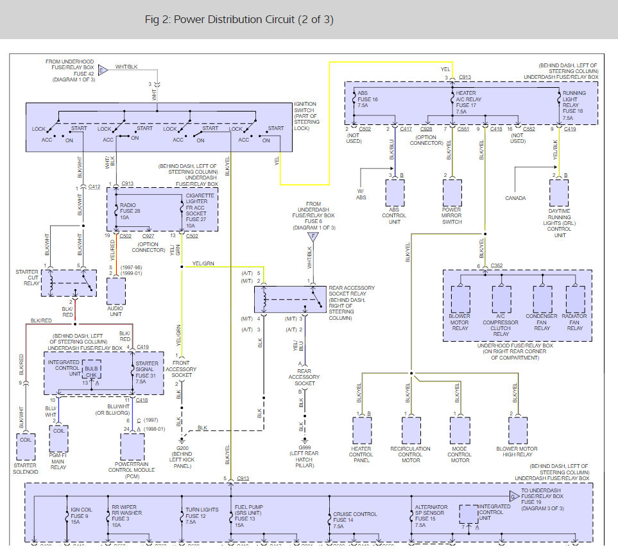Viewport: 618px width, 550px height.
Task: Click the RADIO FUSE 28 10A label
Action: [x=130, y=211]
